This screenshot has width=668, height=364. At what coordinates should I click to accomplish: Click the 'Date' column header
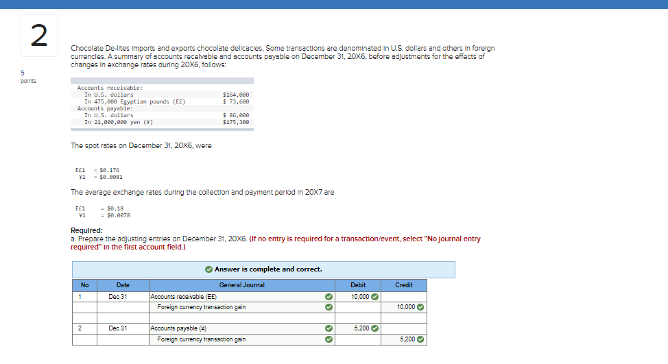(x=123, y=285)
